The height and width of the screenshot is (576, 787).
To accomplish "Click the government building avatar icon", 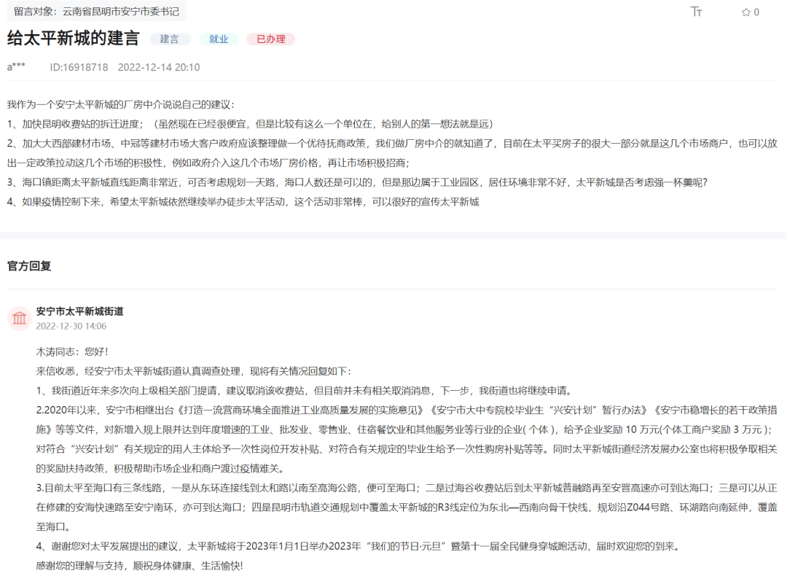I will point(19,317).
